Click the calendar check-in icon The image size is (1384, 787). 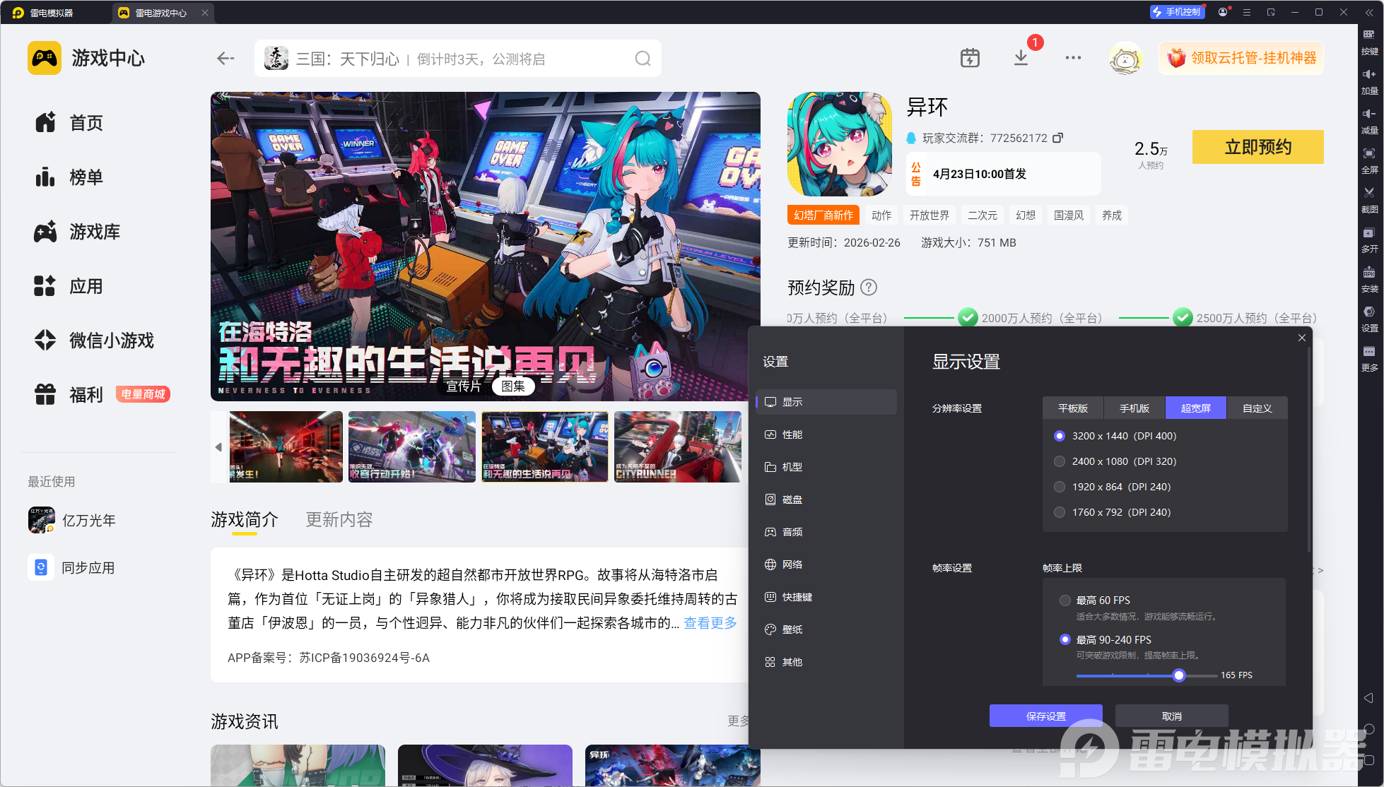[970, 58]
